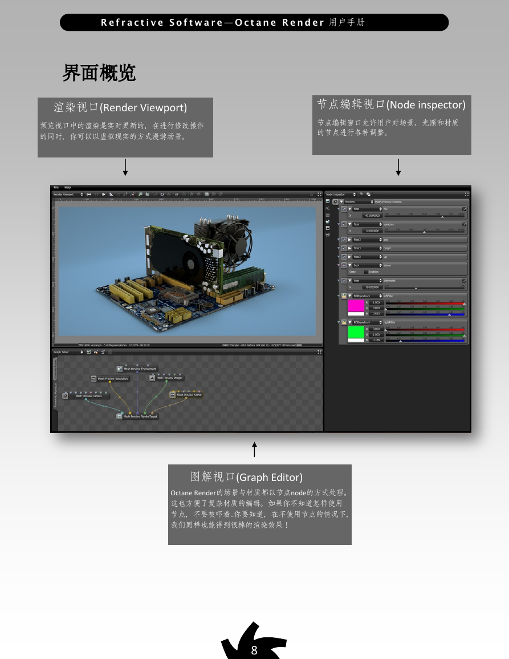Open the green rightFilter color swatch
509x659 pixels.
356,332
